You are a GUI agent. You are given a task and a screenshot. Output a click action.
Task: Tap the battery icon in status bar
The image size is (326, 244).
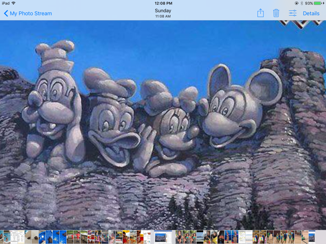(318, 3)
